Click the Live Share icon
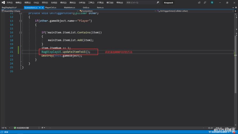This screenshot has width=238, height=134. pos(199,3)
